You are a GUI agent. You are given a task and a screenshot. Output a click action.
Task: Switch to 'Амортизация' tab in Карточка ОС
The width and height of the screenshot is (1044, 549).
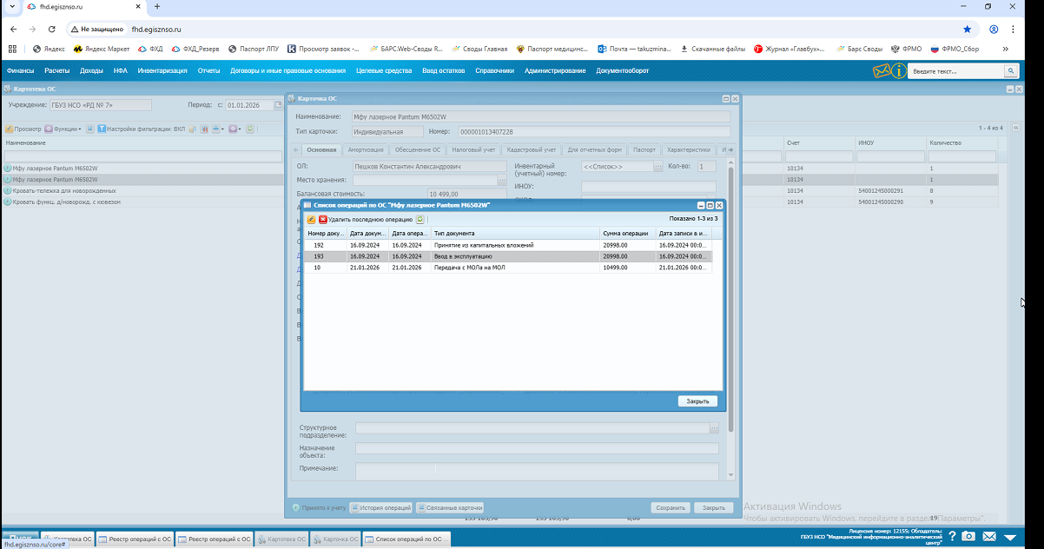(366, 149)
